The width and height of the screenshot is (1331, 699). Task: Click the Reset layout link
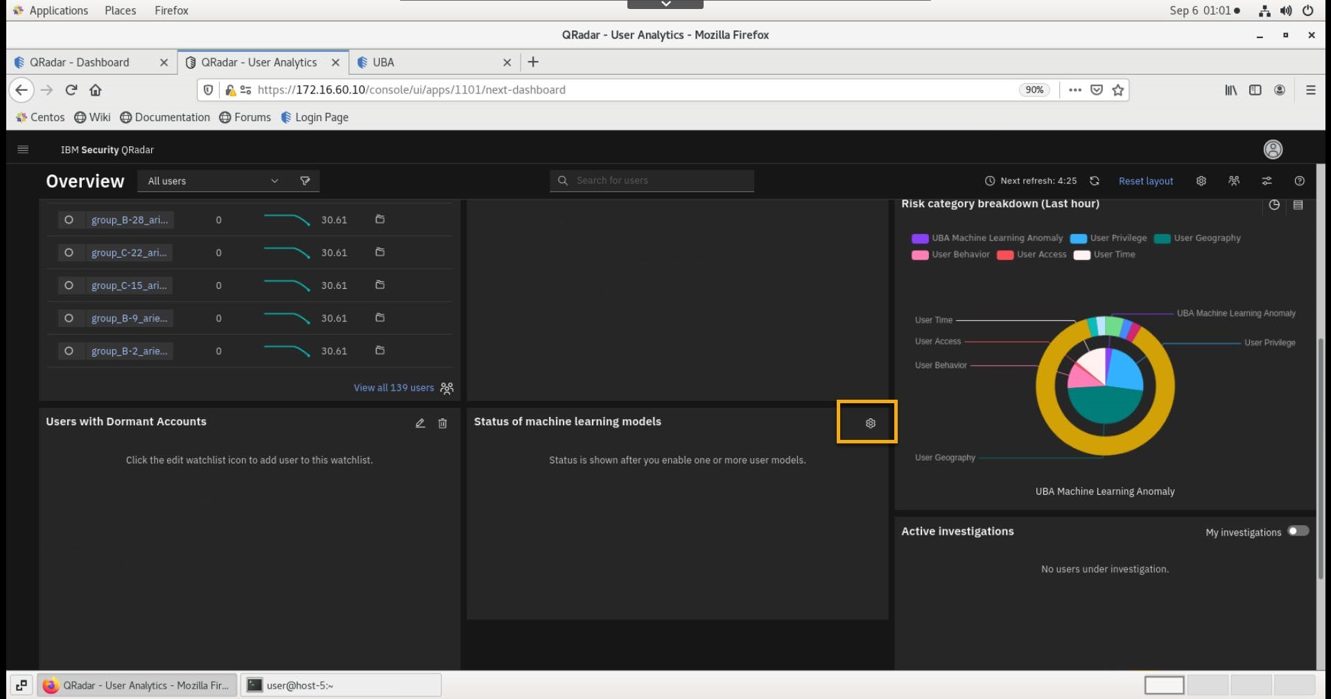tap(1146, 181)
